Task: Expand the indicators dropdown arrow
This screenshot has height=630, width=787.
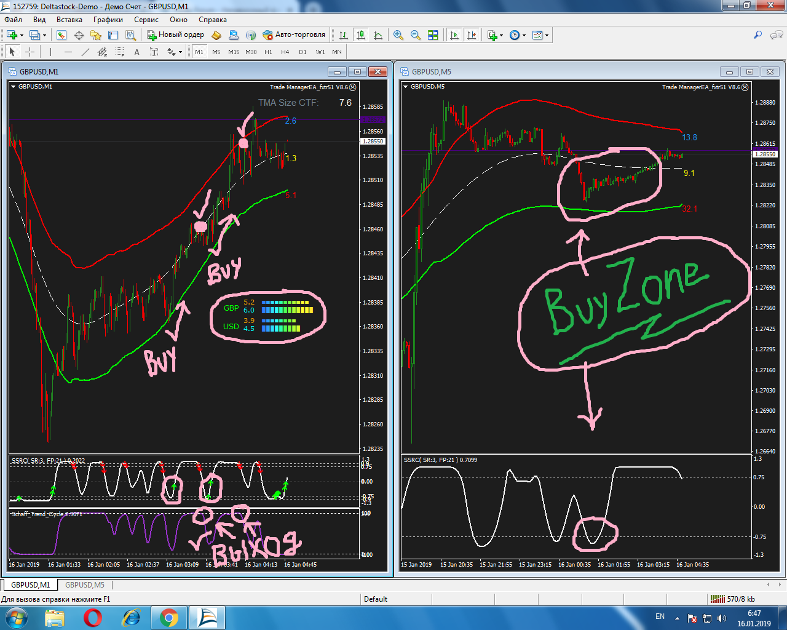Action: (x=502, y=35)
